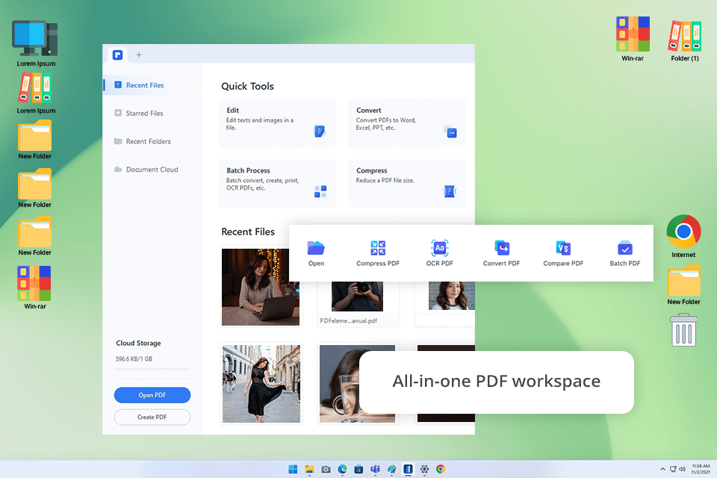
Task: Open the PDFeleme...anual.pdf recent file
Action: coord(358,304)
